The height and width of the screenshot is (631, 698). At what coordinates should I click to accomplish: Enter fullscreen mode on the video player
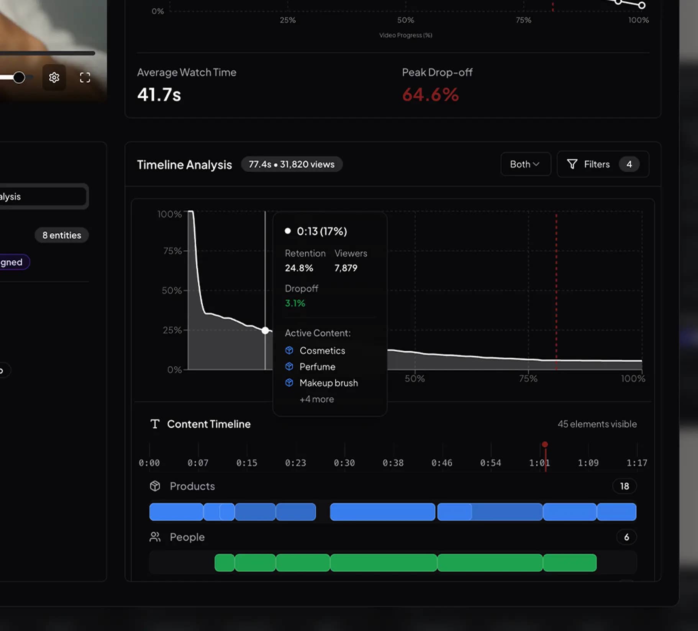[x=85, y=77]
